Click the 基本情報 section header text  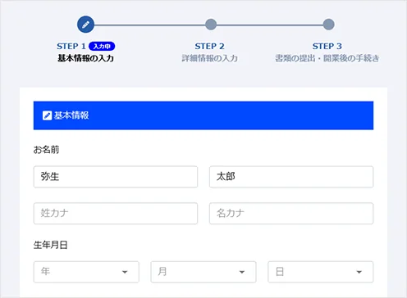point(71,115)
